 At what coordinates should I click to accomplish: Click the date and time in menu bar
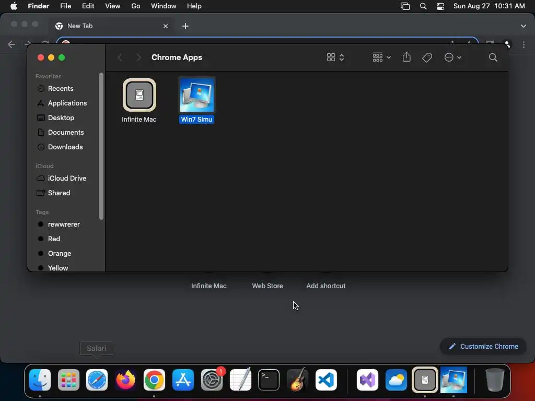click(x=489, y=6)
